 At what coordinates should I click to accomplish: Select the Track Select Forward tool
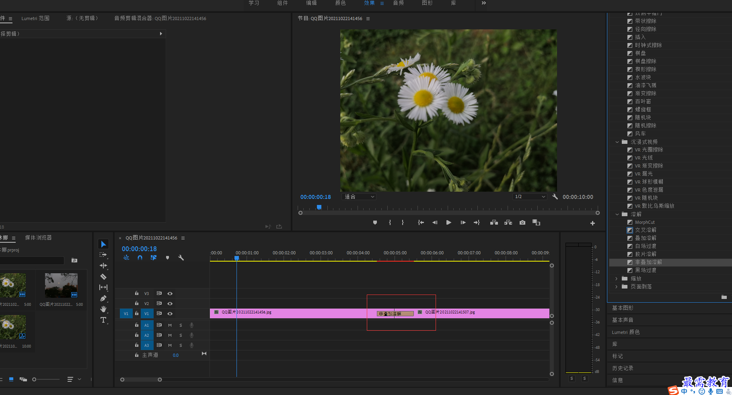(x=103, y=255)
